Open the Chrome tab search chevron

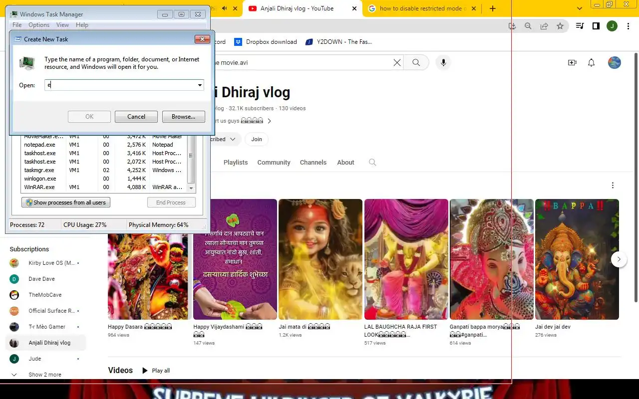click(579, 8)
